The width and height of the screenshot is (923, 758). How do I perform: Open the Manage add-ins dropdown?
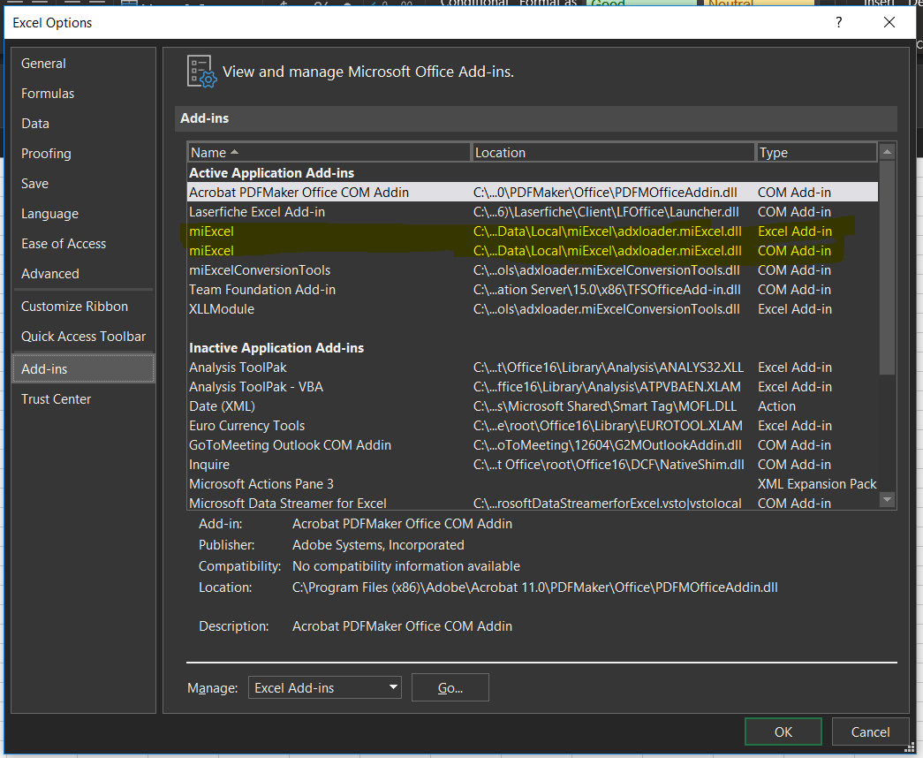point(325,688)
